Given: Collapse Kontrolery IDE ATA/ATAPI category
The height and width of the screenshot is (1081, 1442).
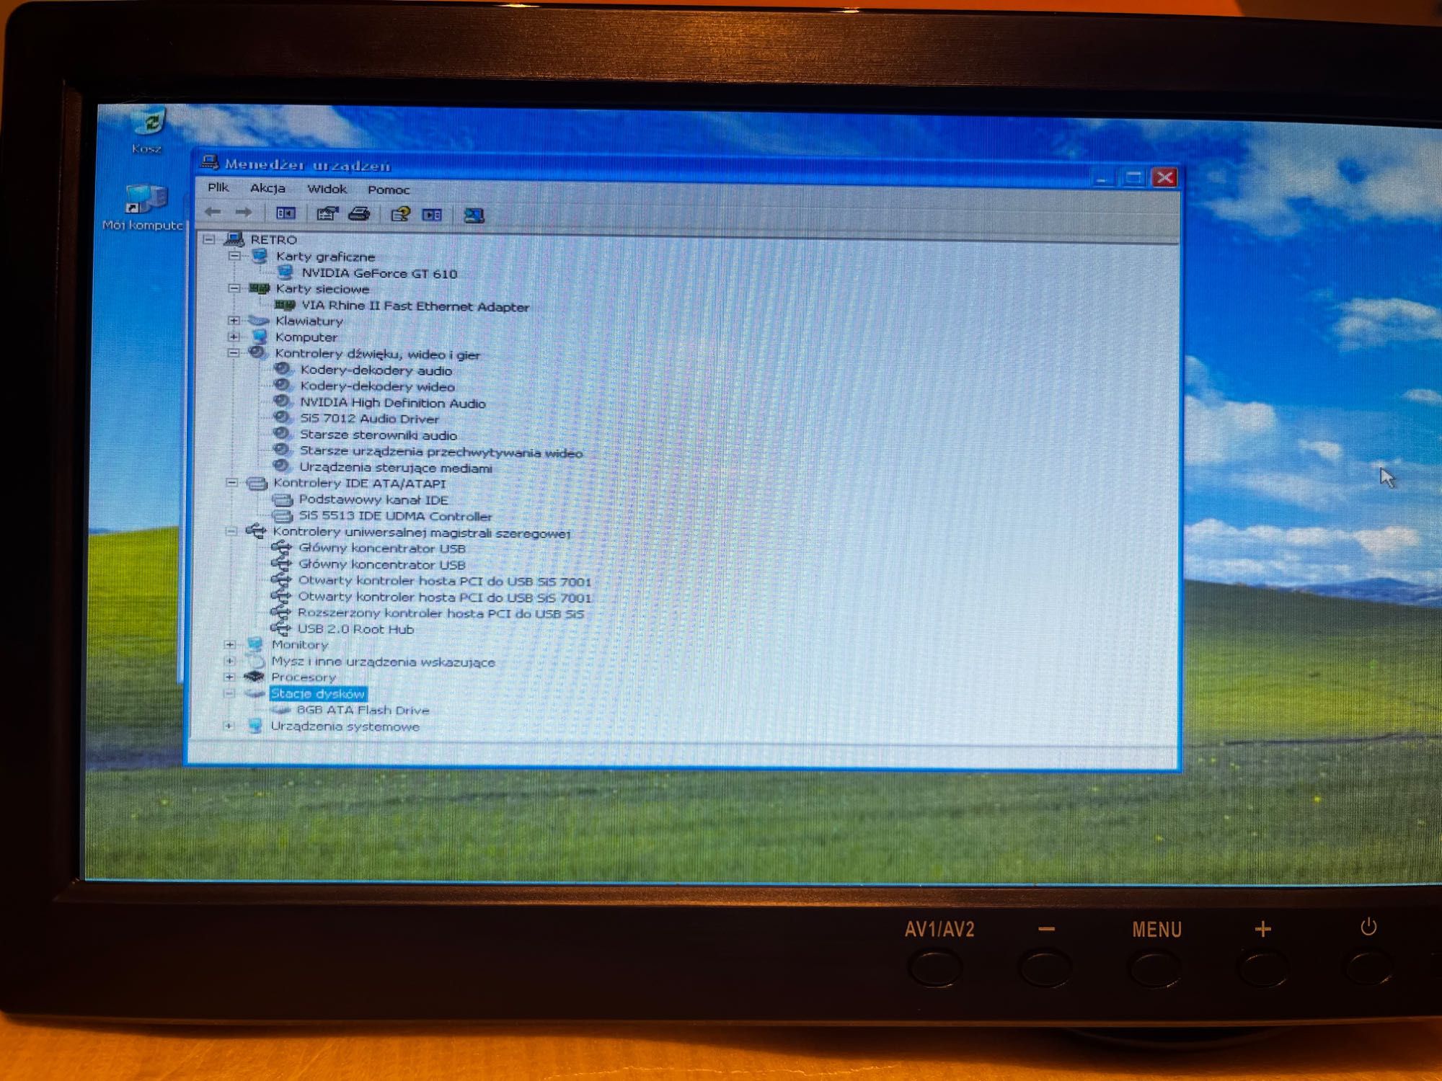Looking at the screenshot, I should point(232,482).
